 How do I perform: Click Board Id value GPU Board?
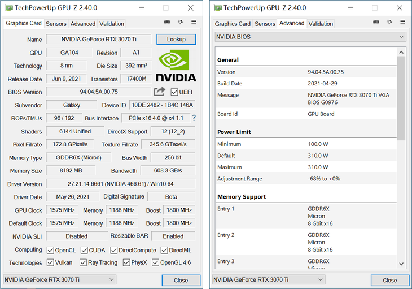[x=321, y=114]
